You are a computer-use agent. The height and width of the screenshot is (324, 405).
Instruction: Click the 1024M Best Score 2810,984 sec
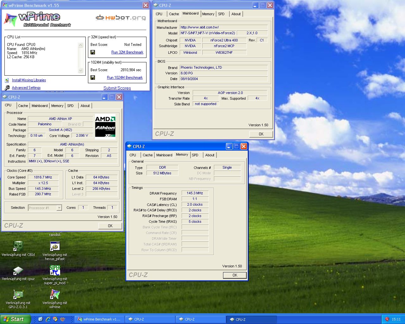[x=131, y=70]
